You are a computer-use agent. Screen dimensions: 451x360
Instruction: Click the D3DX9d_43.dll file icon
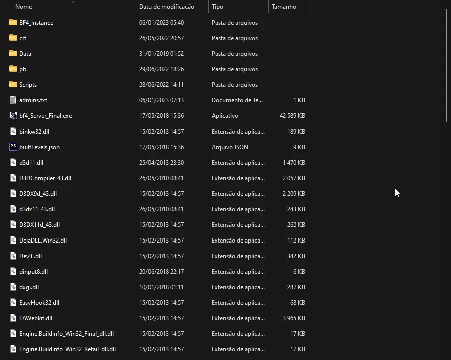point(13,193)
